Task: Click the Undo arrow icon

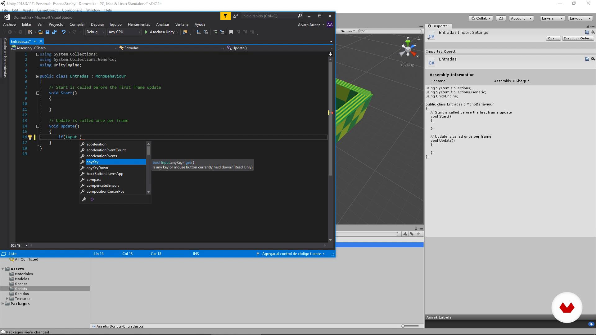Action: (64, 32)
